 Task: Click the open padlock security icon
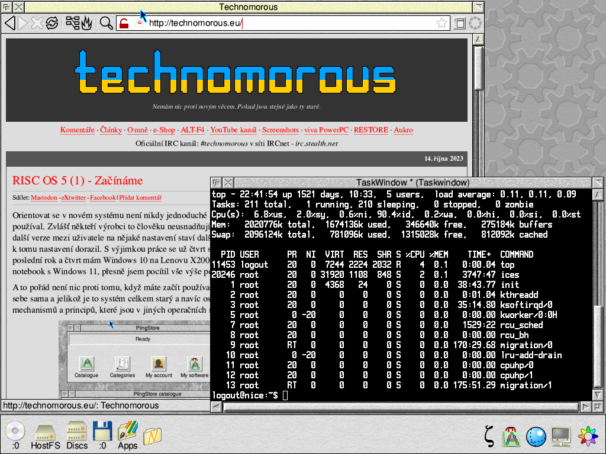coord(124,23)
